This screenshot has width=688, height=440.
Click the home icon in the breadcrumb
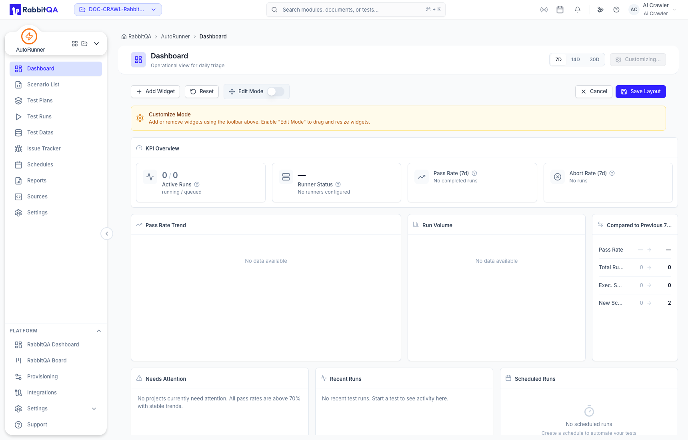124,37
